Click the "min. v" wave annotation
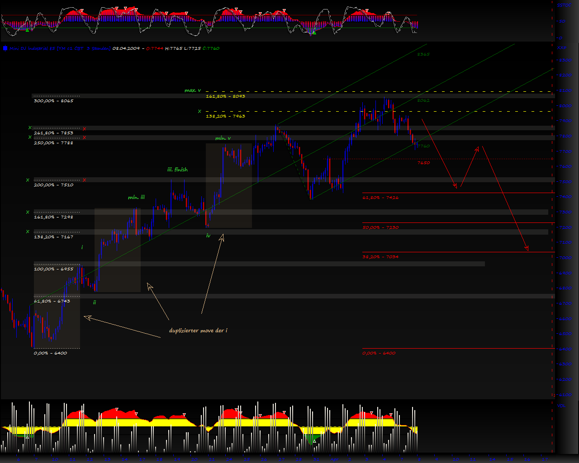Image resolution: width=579 pixels, height=463 pixels. pos(223,138)
